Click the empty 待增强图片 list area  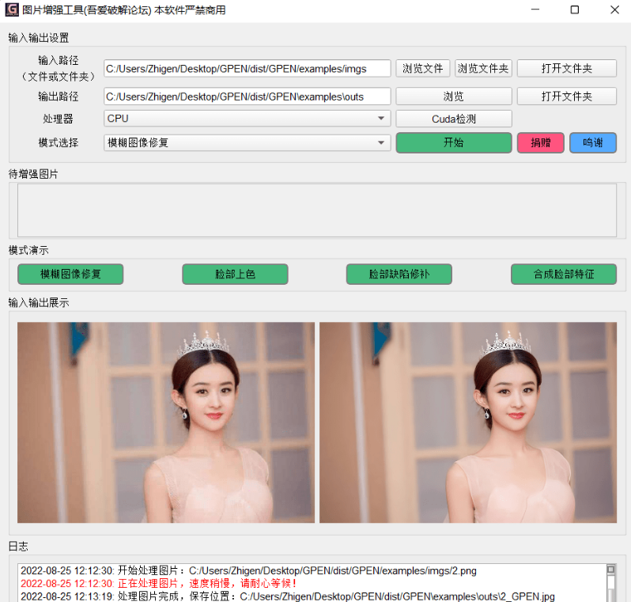coord(317,210)
